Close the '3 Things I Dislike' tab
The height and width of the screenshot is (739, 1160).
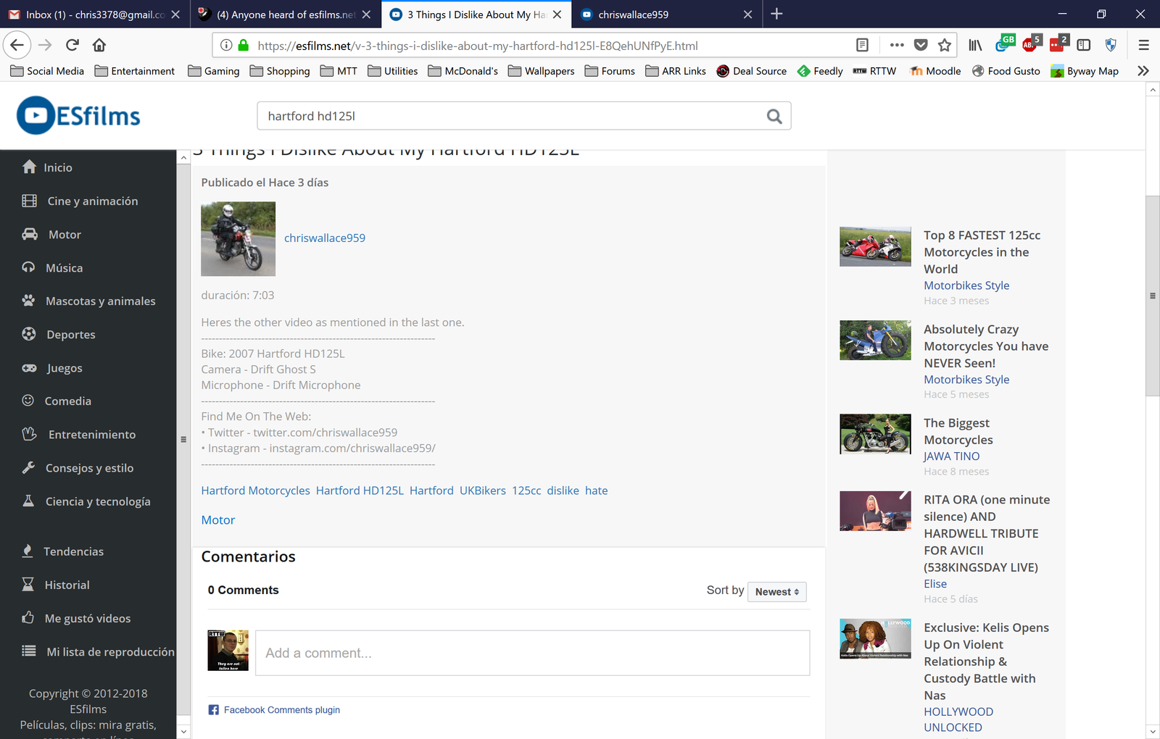coord(557,14)
